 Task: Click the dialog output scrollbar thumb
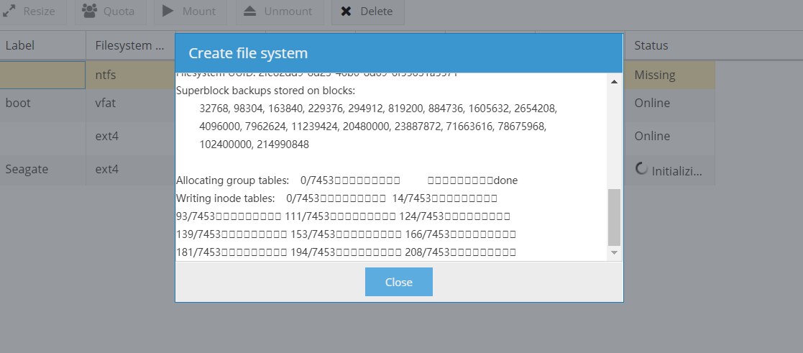(614, 217)
